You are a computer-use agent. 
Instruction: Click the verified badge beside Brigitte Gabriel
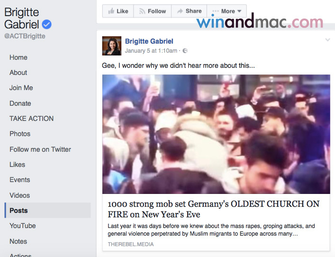[46, 25]
